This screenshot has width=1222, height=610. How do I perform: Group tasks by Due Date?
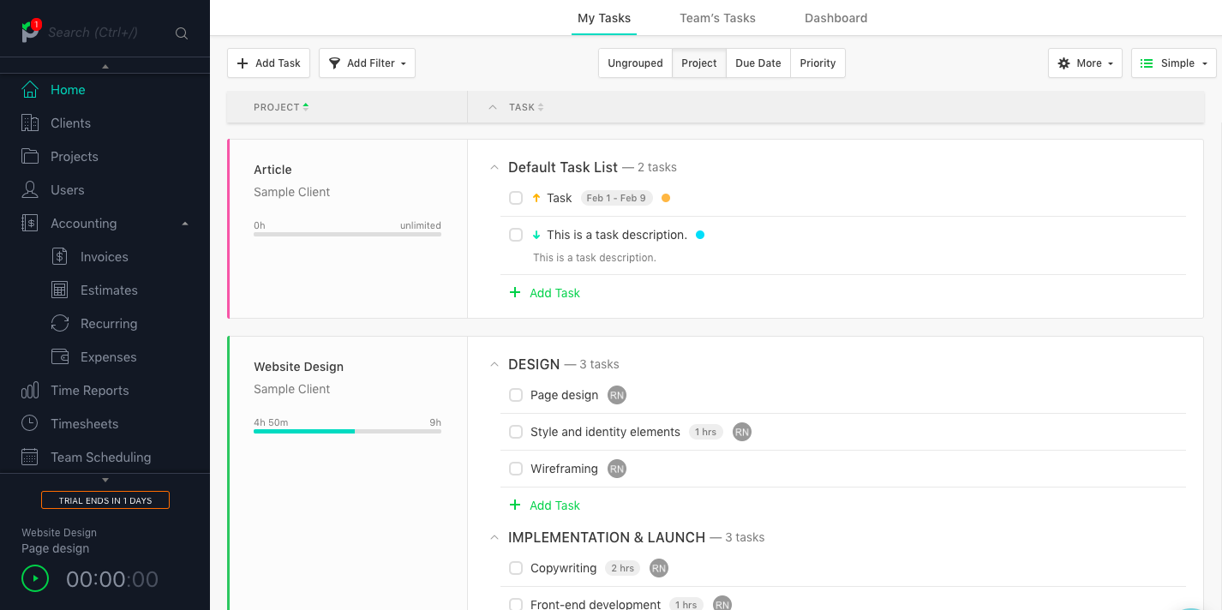[758, 63]
